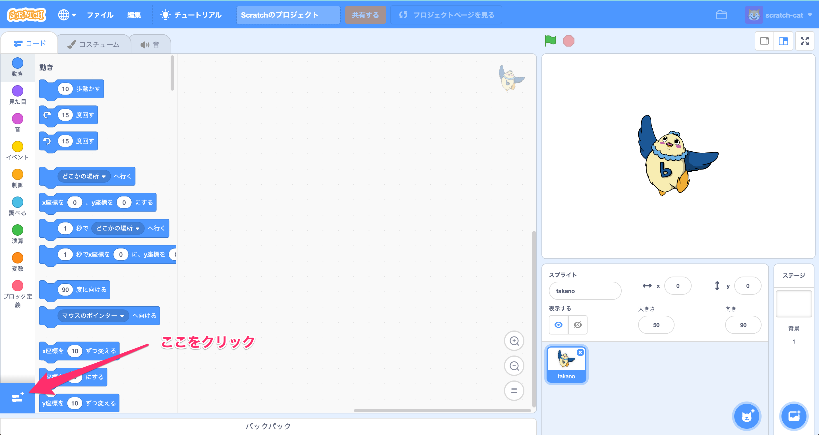Click the green flag to run project
819x435 pixels.
tap(550, 41)
